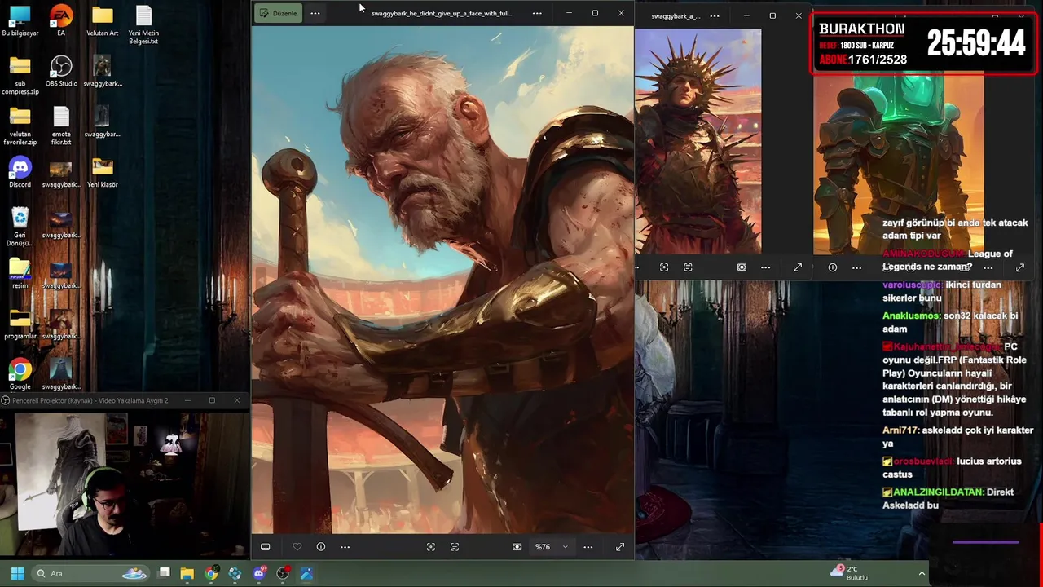Open more options in swaggybark_a window toolbar
This screenshot has width=1043, height=587.
pos(765,267)
